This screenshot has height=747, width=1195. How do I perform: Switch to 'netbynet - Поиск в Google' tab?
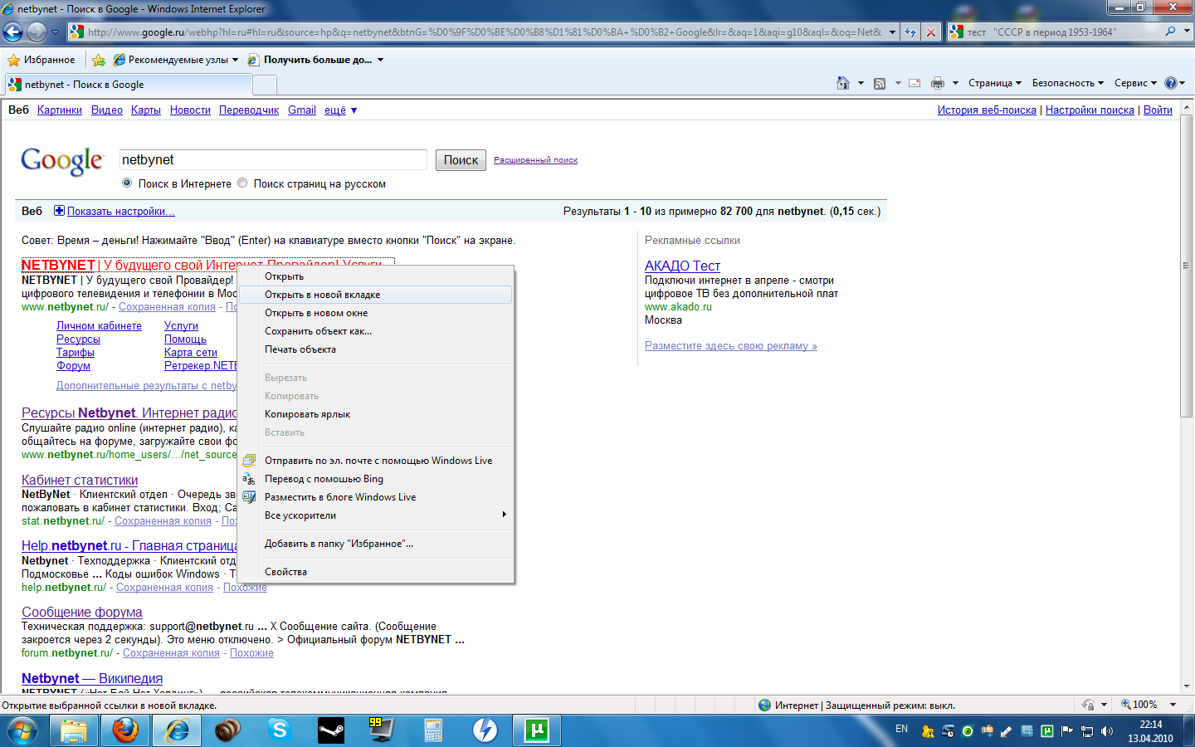(x=128, y=85)
